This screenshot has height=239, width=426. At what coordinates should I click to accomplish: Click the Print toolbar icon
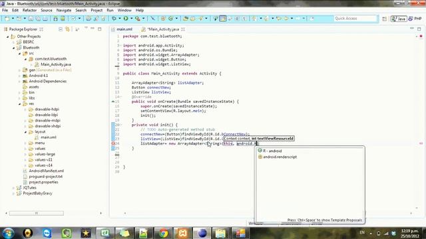point(45,19)
